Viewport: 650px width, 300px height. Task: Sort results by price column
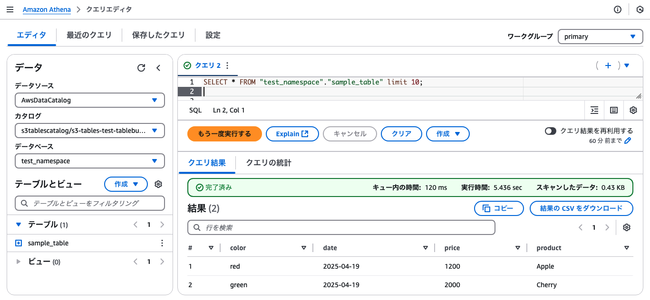[518, 248]
